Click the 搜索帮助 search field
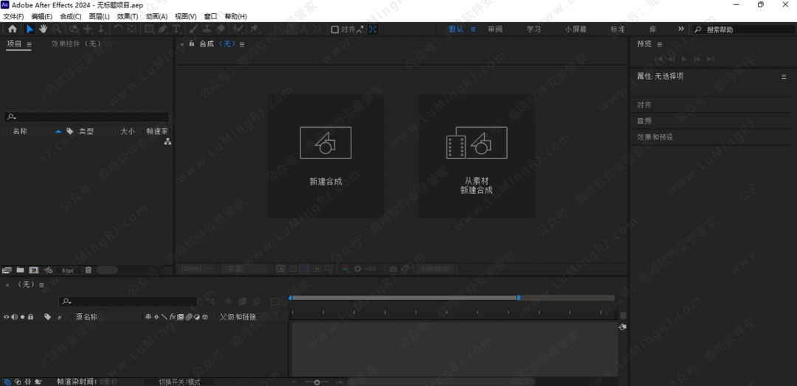797x386 pixels. coord(742,29)
